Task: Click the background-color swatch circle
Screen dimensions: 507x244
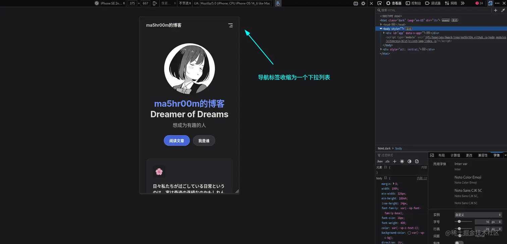Action: pos(409,233)
